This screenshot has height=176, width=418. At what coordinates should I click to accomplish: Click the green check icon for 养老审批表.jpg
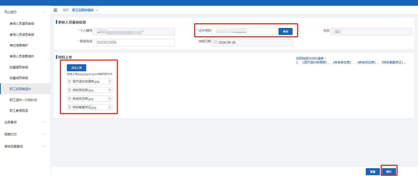110,90
